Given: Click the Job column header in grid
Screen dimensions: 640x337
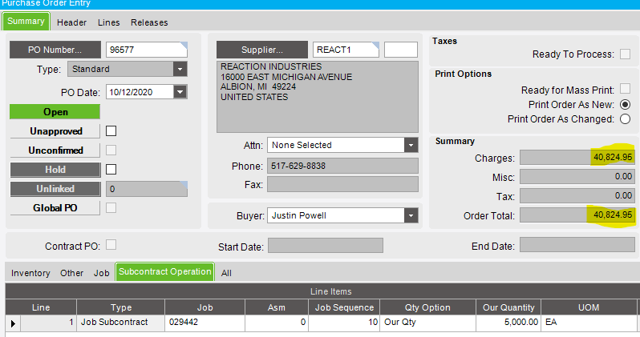Looking at the screenshot, I should 205,307.
